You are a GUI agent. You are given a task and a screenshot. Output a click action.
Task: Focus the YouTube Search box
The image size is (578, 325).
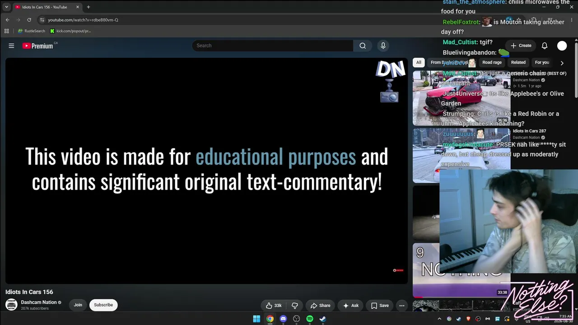click(x=272, y=46)
